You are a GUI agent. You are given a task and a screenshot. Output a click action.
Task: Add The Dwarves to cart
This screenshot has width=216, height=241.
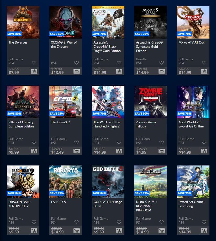click(x=34, y=71)
